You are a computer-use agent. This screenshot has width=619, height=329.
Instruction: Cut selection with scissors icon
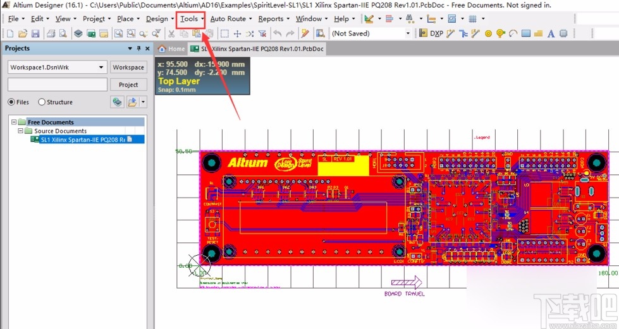pos(171,33)
